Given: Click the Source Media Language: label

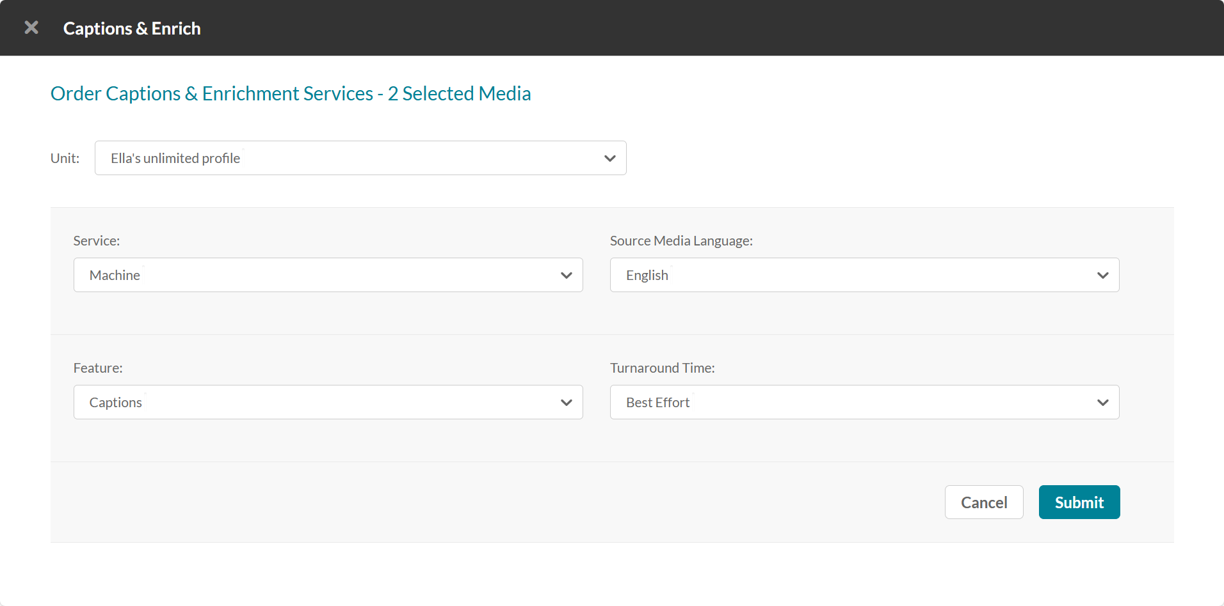Looking at the screenshot, I should point(681,241).
